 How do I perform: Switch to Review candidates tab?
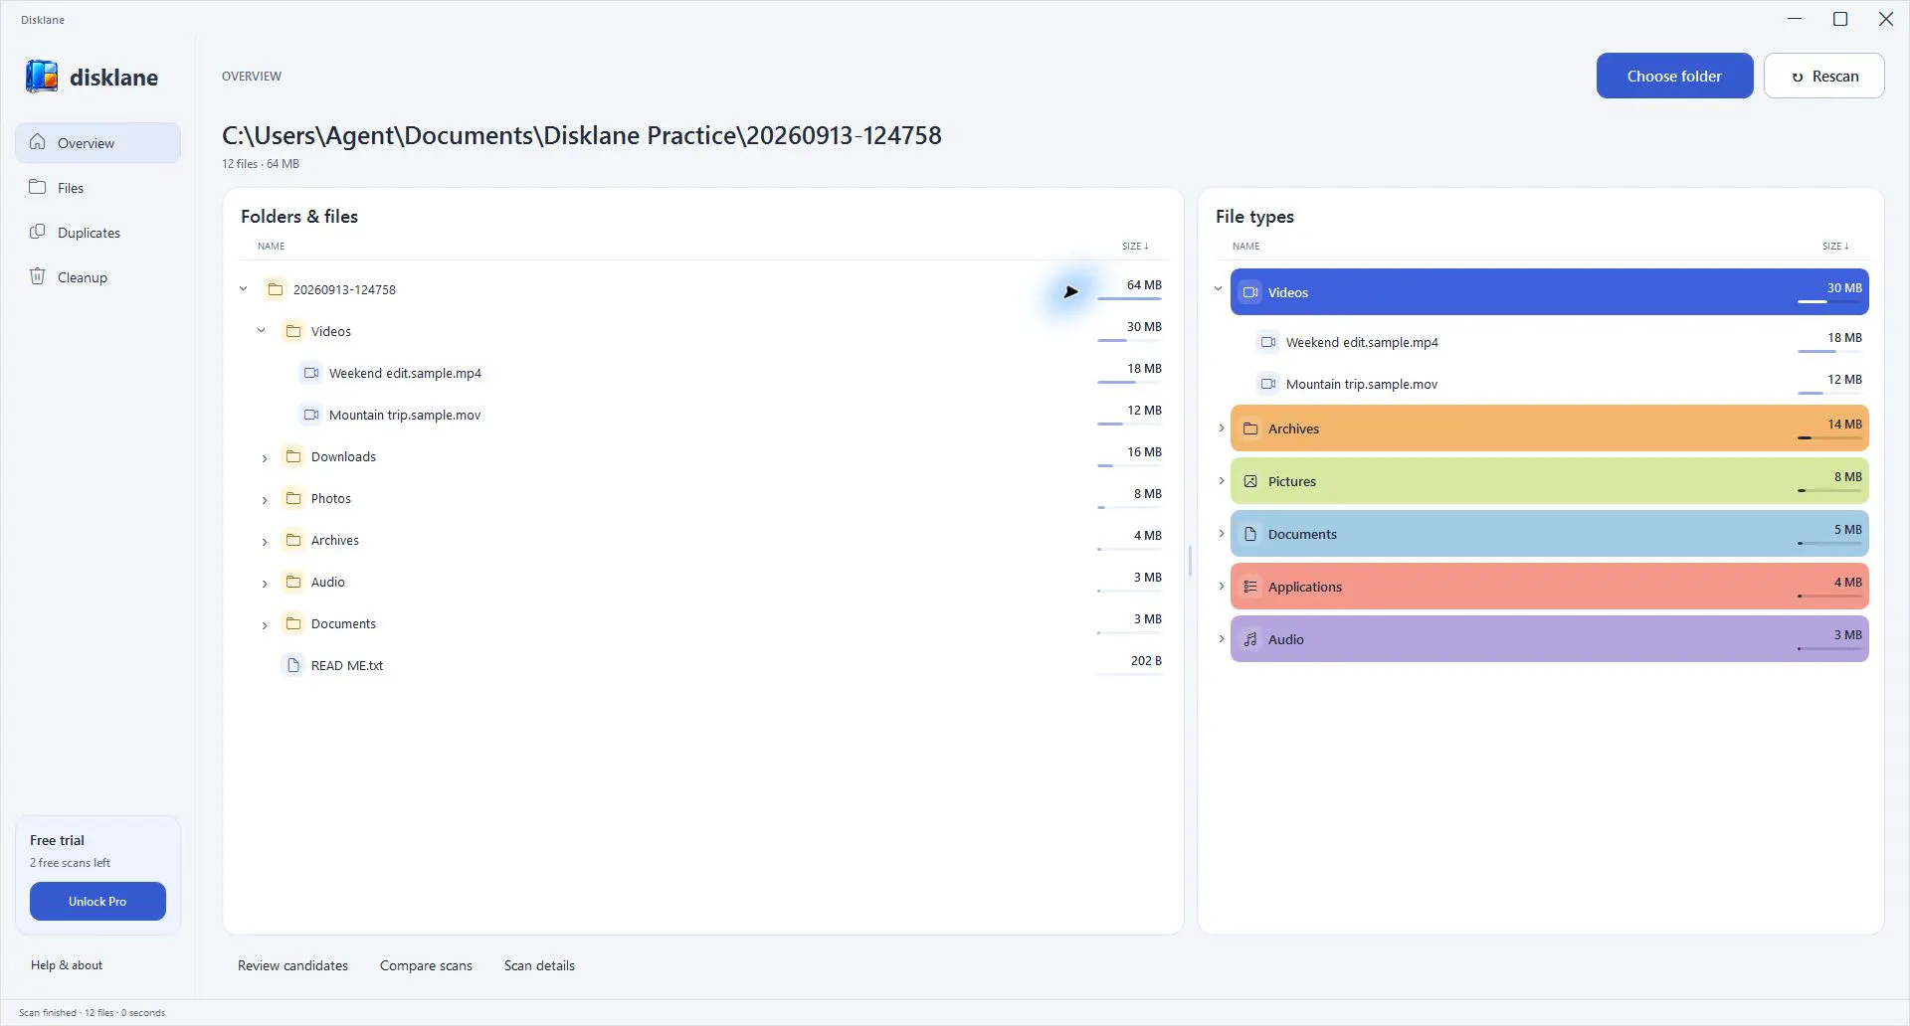[x=292, y=965]
